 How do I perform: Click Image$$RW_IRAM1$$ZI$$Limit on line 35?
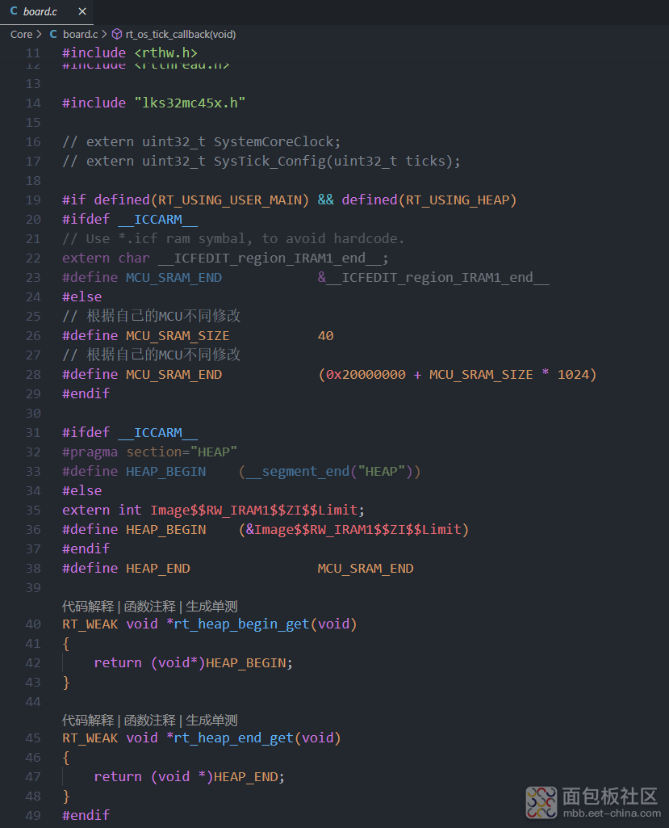click(253, 510)
